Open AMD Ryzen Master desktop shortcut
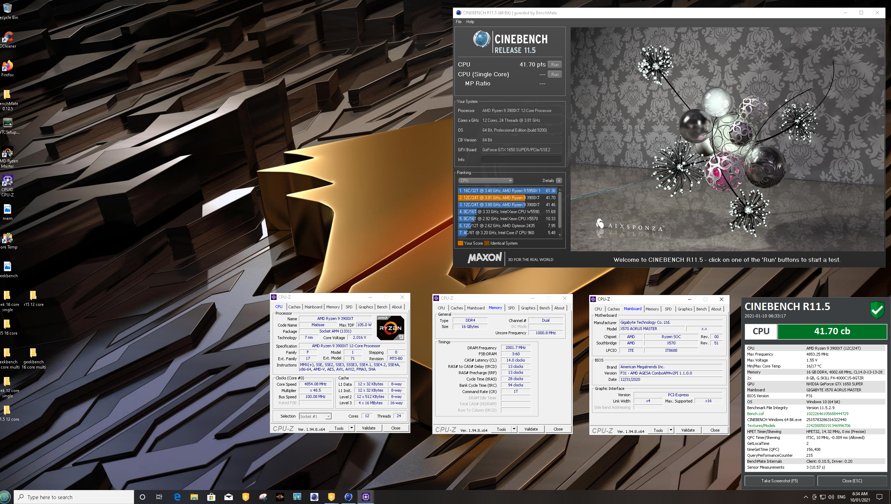Viewport: 891px width, 504px height. point(8,157)
